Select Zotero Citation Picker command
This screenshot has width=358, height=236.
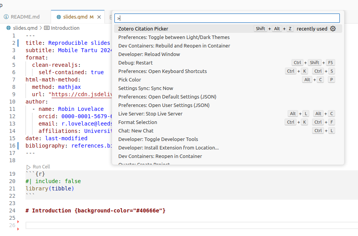pyautogui.click(x=143, y=29)
